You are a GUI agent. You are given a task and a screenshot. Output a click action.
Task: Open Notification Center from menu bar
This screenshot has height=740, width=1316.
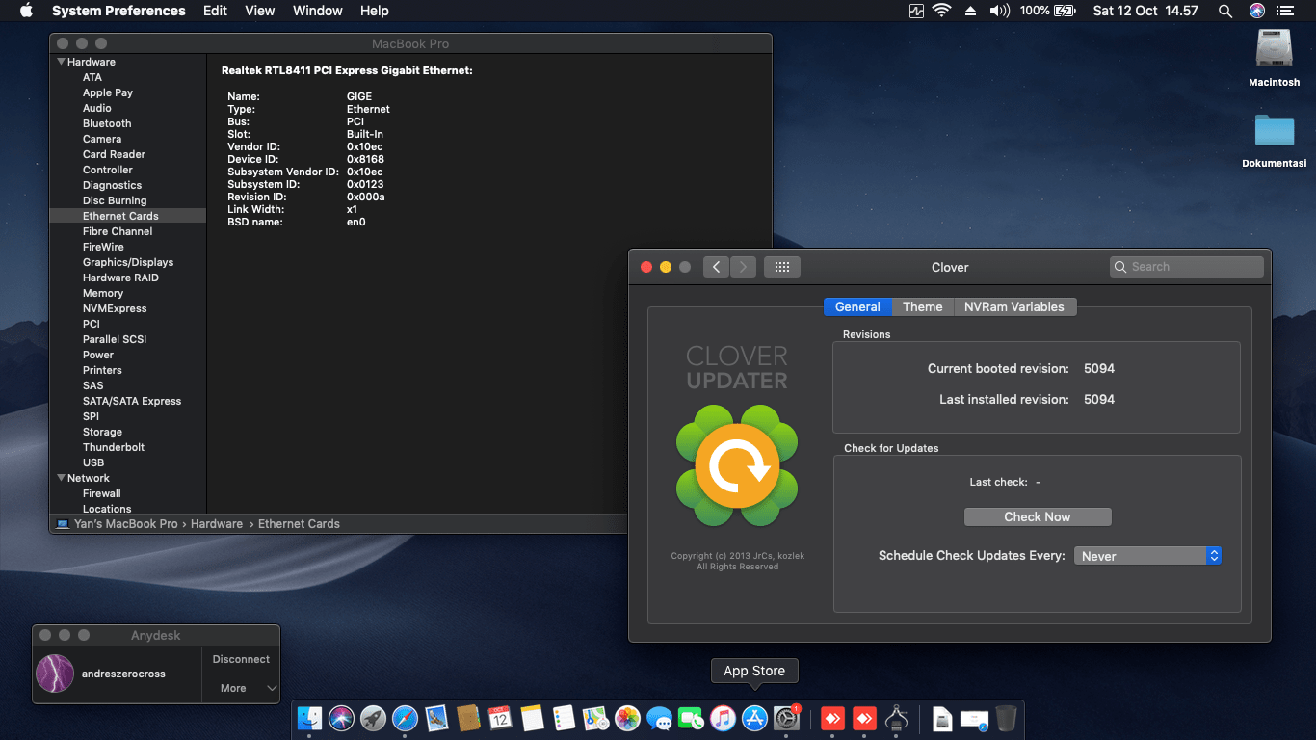1285,11
